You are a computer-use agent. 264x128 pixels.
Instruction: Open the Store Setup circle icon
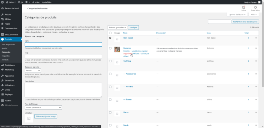255,7
